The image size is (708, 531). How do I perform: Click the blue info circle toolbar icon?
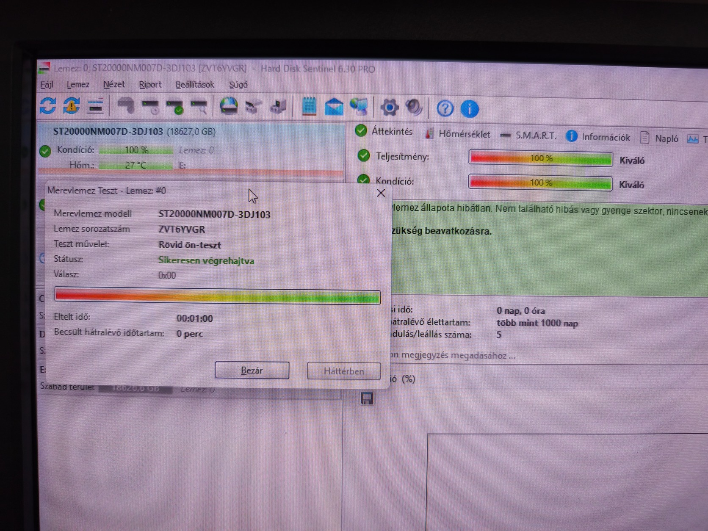(x=469, y=109)
